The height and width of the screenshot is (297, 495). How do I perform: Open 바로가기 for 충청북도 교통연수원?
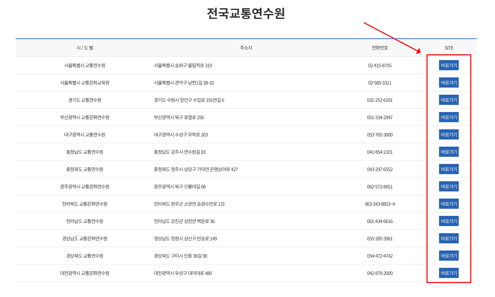point(449,169)
